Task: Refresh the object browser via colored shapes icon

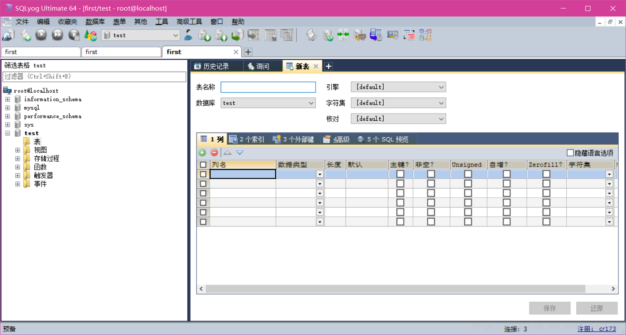Action: point(91,35)
